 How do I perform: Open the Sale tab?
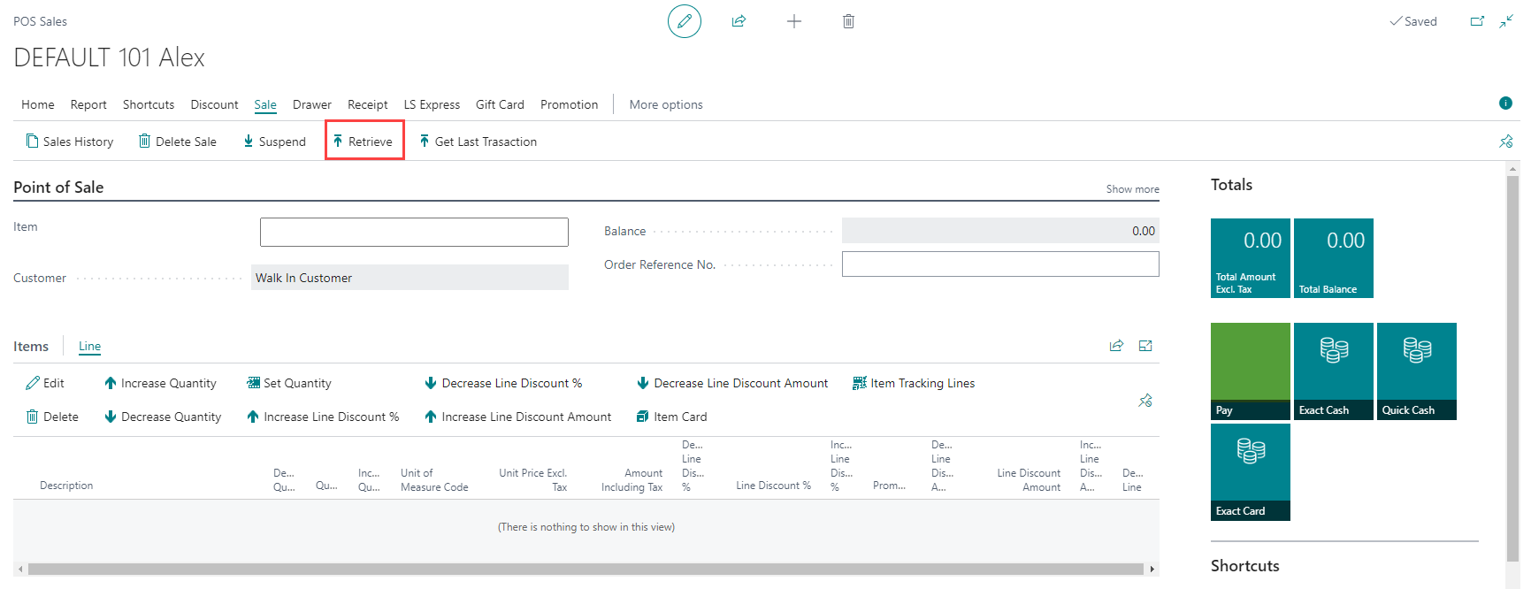pyautogui.click(x=265, y=104)
